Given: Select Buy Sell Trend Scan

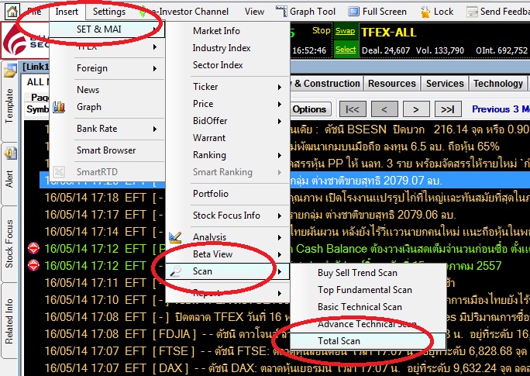Looking at the screenshot, I should [357, 273].
